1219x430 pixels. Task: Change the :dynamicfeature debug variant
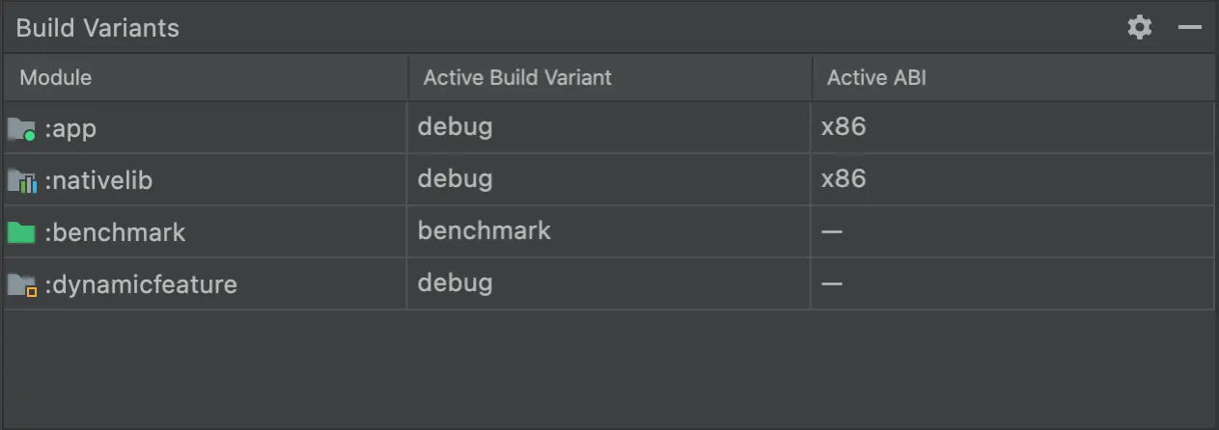click(608, 283)
